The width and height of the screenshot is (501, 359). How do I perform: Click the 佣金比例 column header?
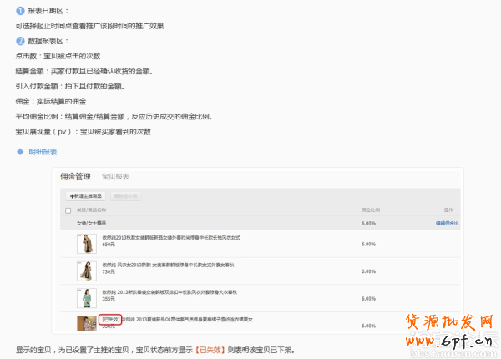pos(370,210)
